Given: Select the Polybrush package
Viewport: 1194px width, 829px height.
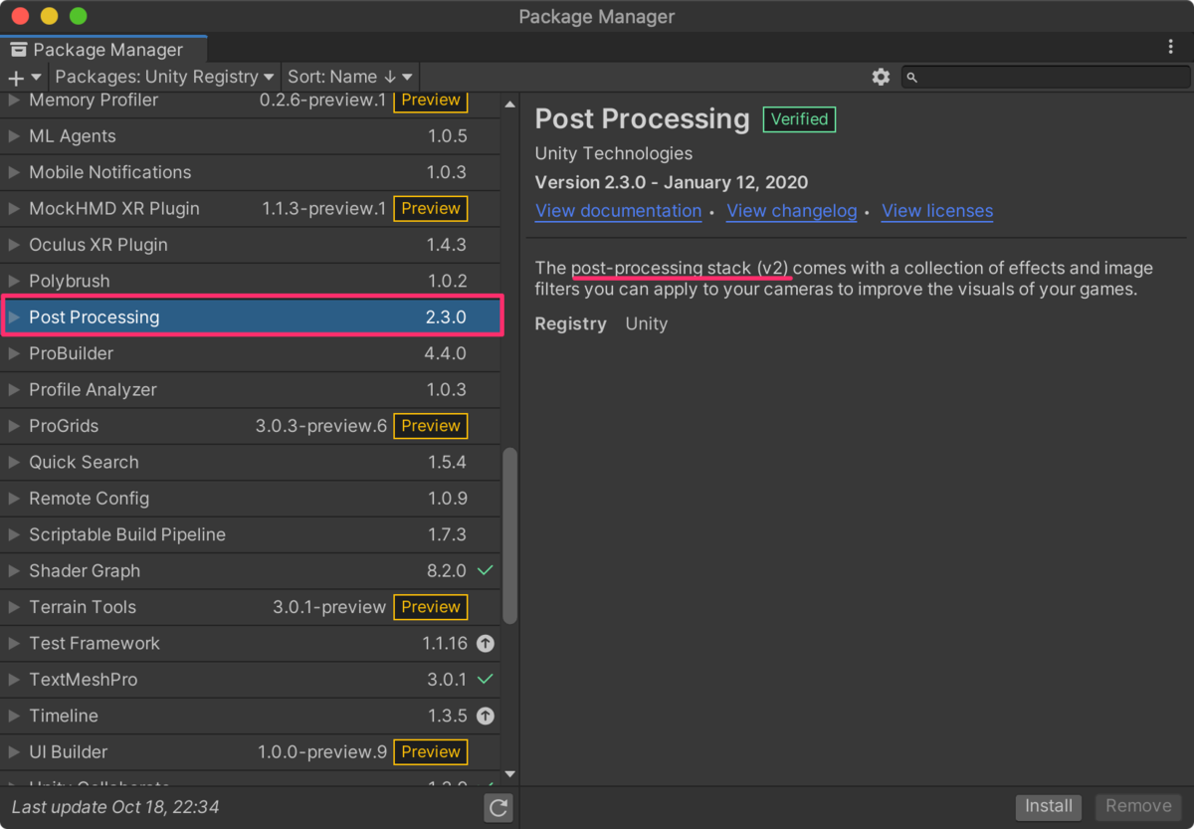Looking at the screenshot, I should [250, 281].
